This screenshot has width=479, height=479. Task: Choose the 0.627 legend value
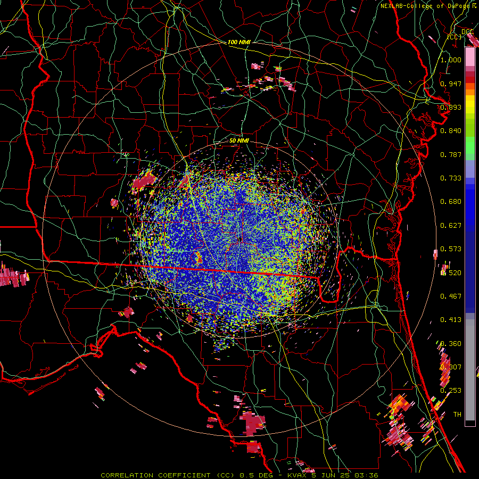point(451,226)
